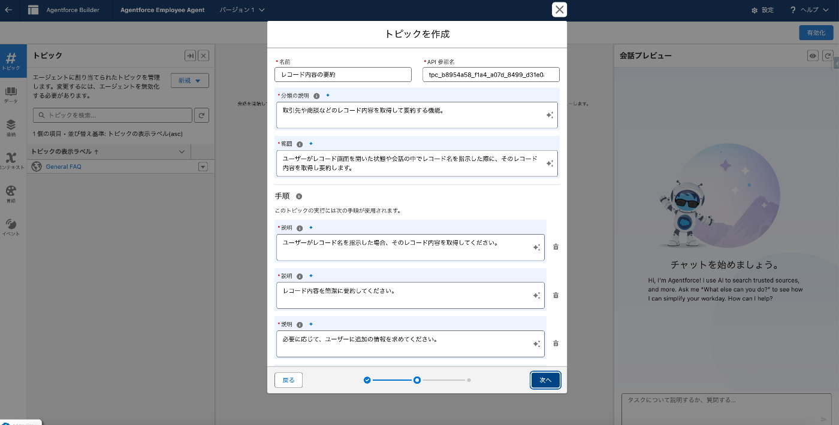Viewport: 839px width, 425px height.
Task: Go back using the top-left arrow
Action: pyautogui.click(x=8, y=10)
